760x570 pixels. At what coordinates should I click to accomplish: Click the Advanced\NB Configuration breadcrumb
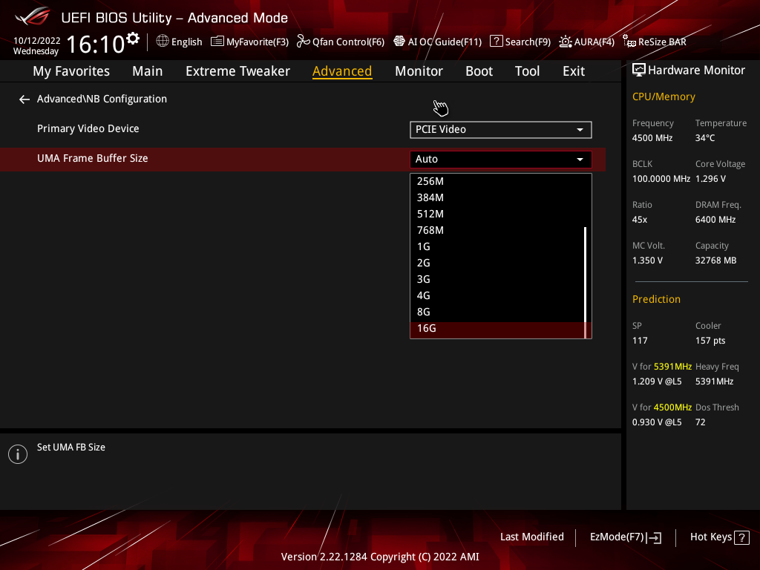tap(102, 99)
